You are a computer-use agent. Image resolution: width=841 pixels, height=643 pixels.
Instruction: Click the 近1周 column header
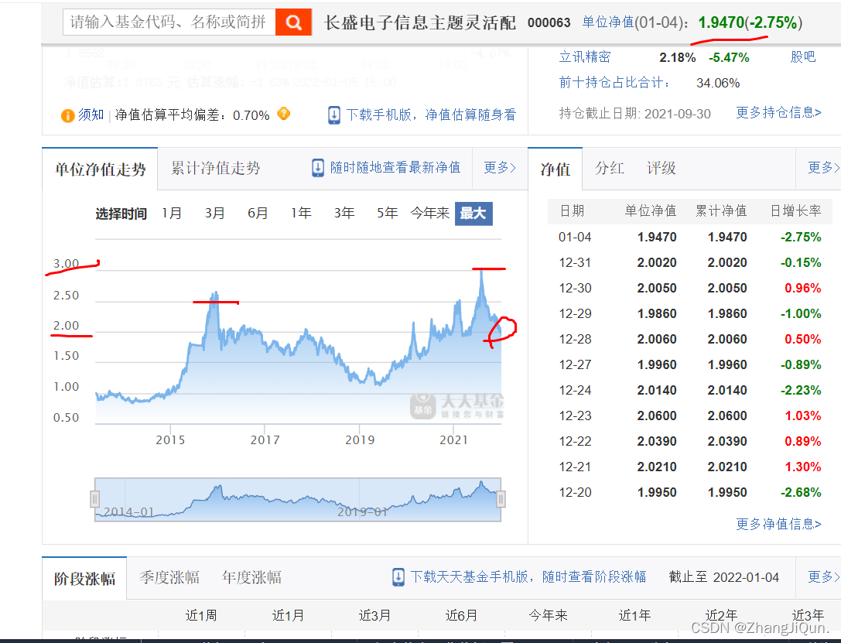[201, 615]
